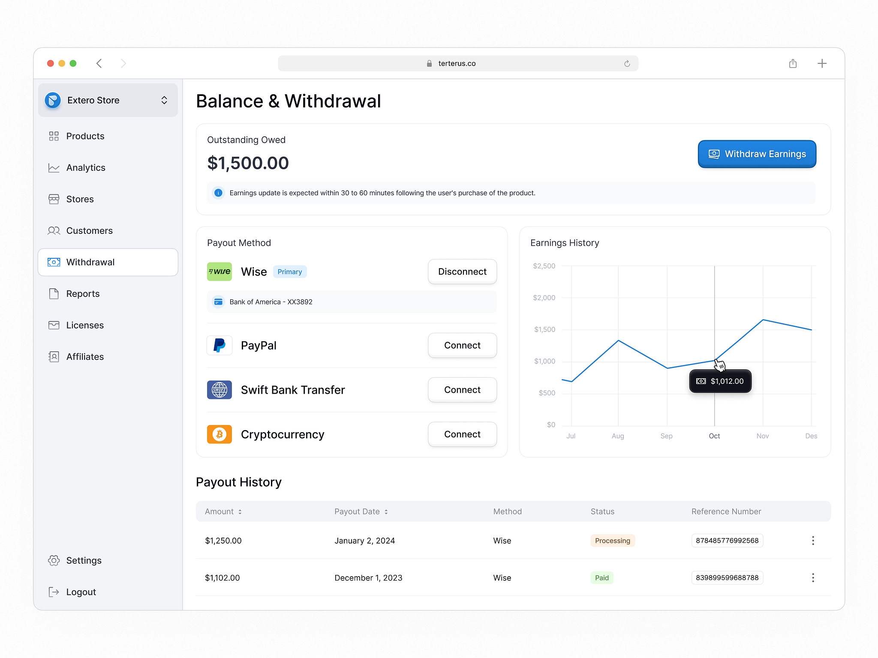Viewport: 878px width, 658px height.
Task: Disconnect the Wise payout method
Action: click(462, 271)
